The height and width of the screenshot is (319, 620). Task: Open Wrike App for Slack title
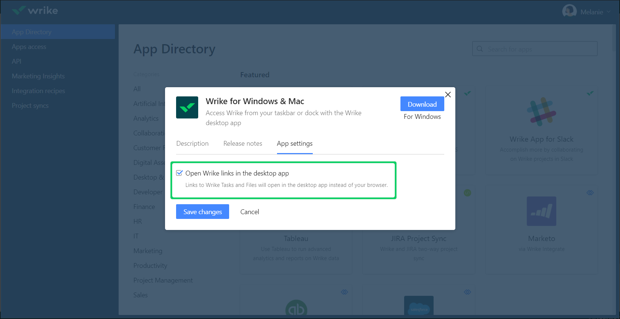click(x=542, y=139)
